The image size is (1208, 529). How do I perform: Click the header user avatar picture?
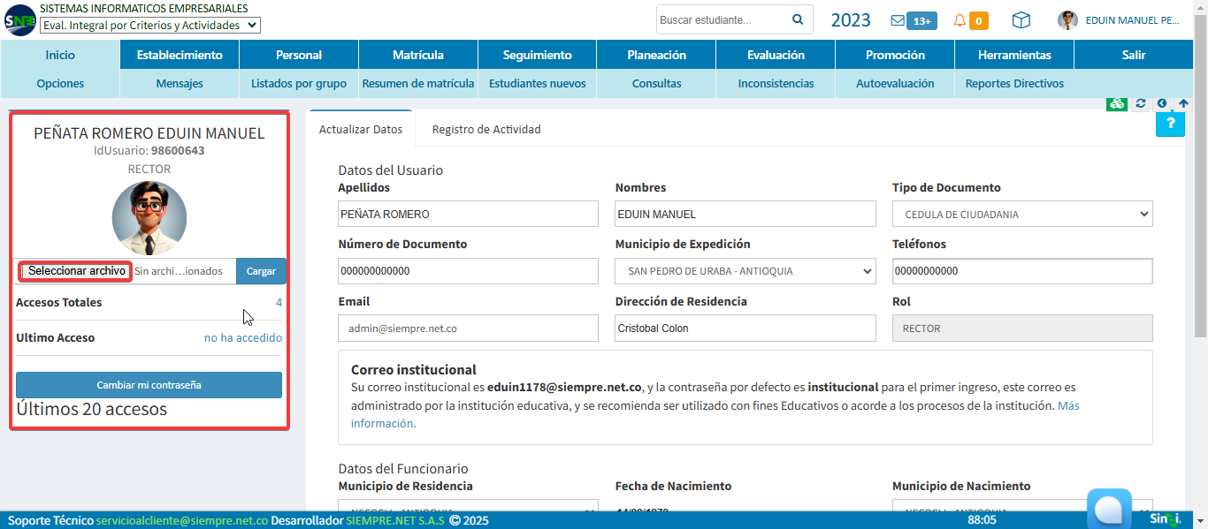coord(1067,20)
